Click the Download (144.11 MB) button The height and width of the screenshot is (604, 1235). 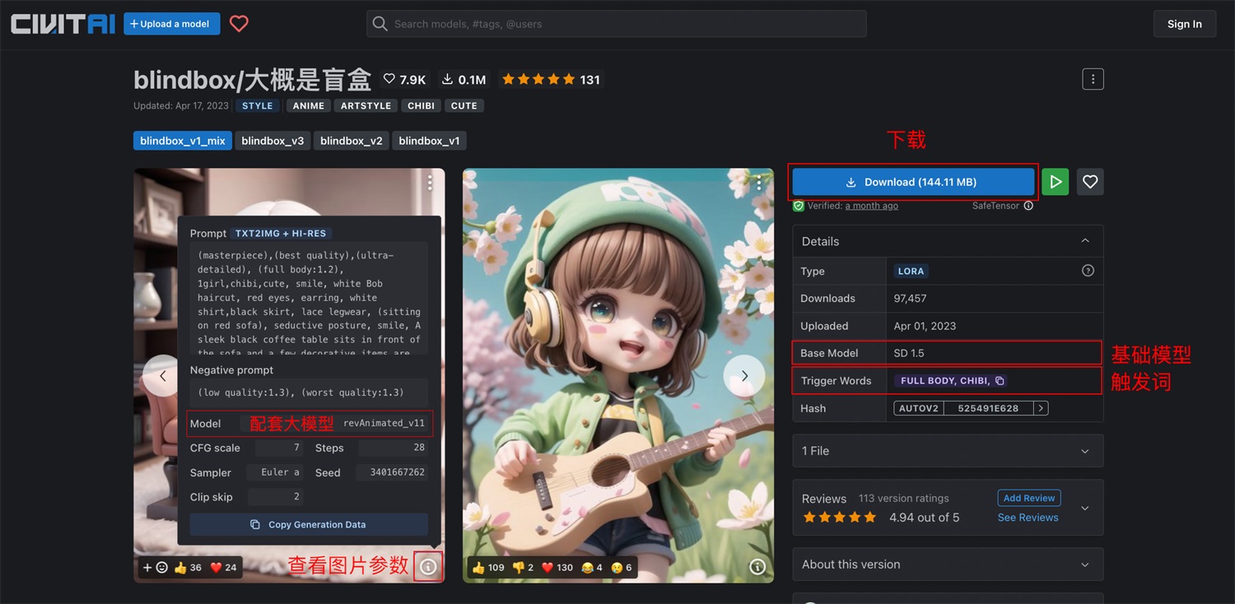coord(912,181)
